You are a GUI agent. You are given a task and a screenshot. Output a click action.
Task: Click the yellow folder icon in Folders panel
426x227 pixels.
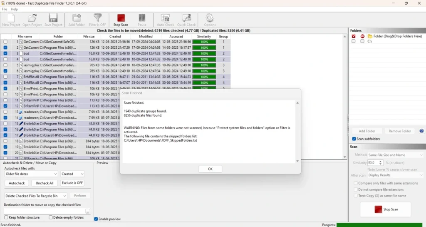coord(370,36)
